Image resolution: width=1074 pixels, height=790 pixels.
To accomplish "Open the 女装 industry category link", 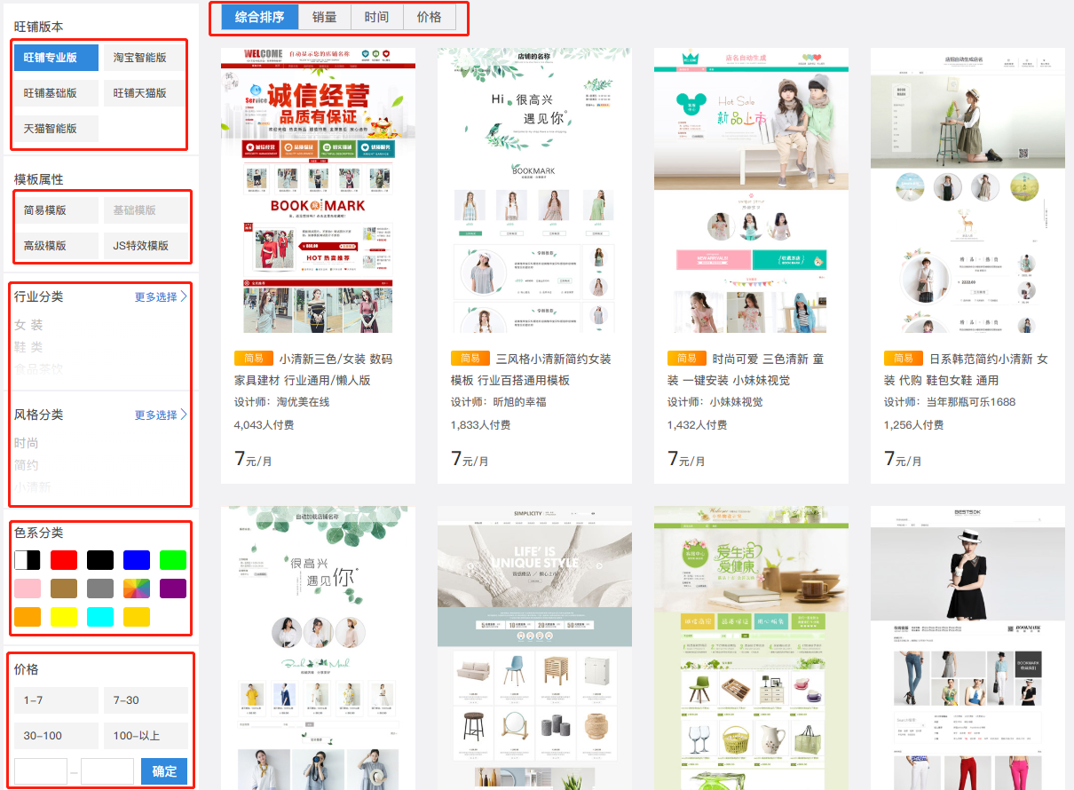I will pyautogui.click(x=30, y=324).
